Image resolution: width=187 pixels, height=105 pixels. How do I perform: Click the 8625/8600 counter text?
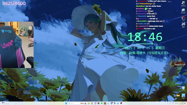(14, 3)
